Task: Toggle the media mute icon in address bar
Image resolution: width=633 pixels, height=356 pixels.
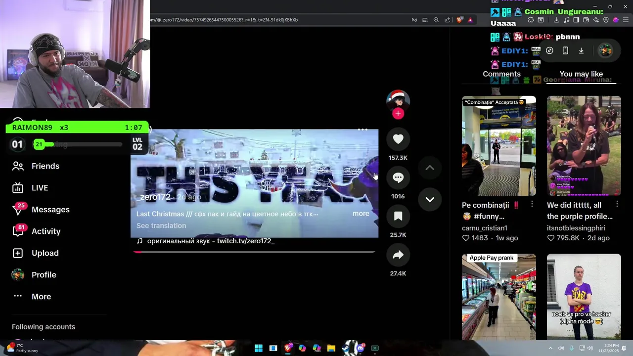Action: (x=414, y=20)
